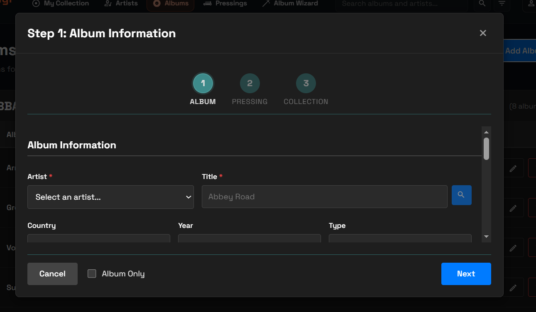This screenshot has height=312, width=536.
Task: Open the Select an artist dropdown
Action: pyautogui.click(x=110, y=197)
